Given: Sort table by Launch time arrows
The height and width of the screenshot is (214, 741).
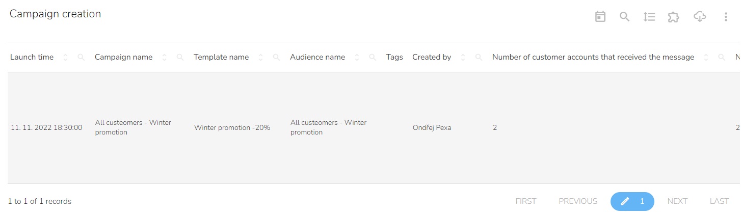Looking at the screenshot, I should pos(65,58).
